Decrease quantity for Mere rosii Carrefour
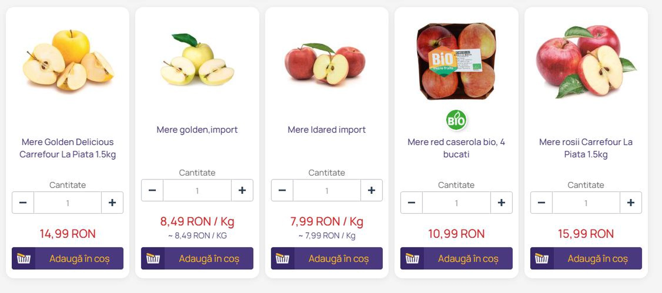Viewport: 662px width, 293px height. pos(541,203)
